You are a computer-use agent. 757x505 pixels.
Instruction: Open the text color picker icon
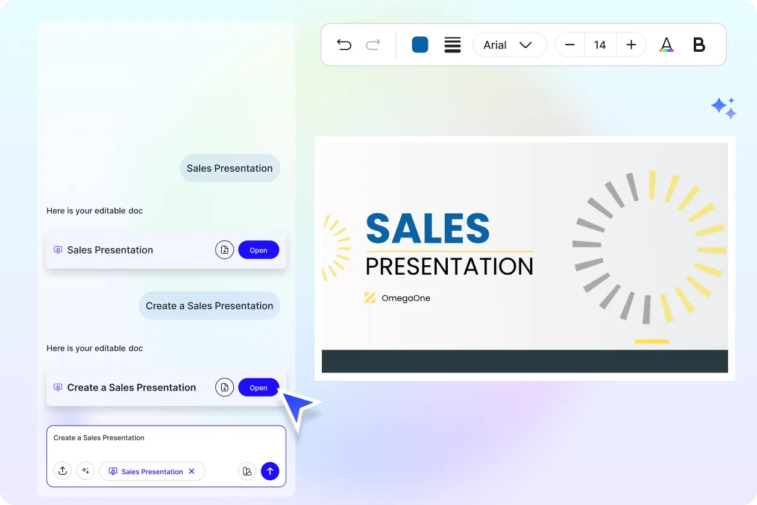667,45
